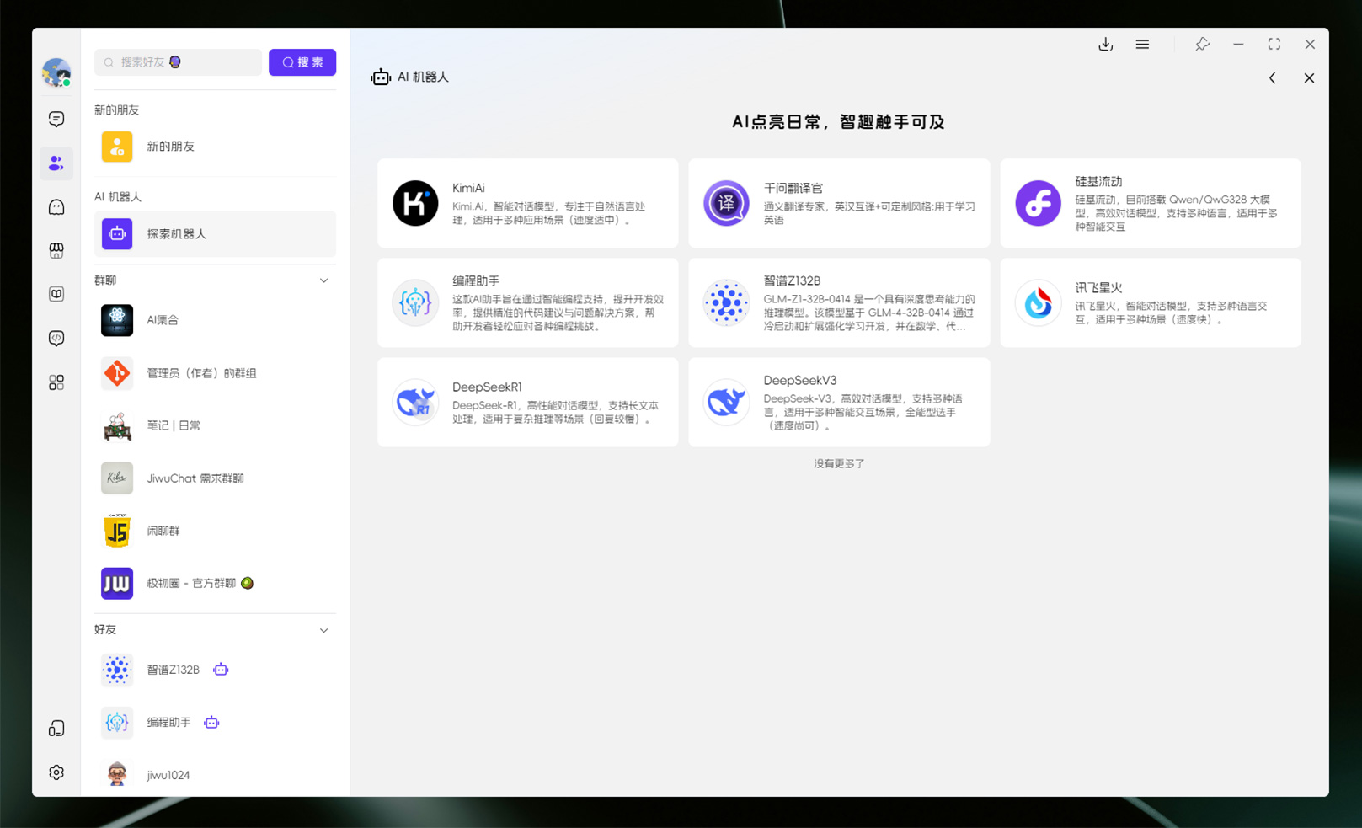The height and width of the screenshot is (828, 1362).
Task: Open the user avatar profile
Action: coord(56,72)
